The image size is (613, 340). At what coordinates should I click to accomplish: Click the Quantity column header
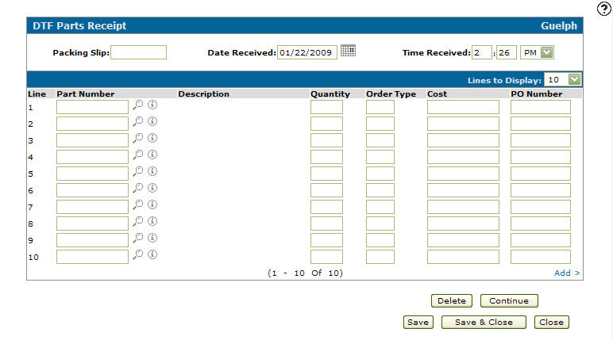point(330,94)
